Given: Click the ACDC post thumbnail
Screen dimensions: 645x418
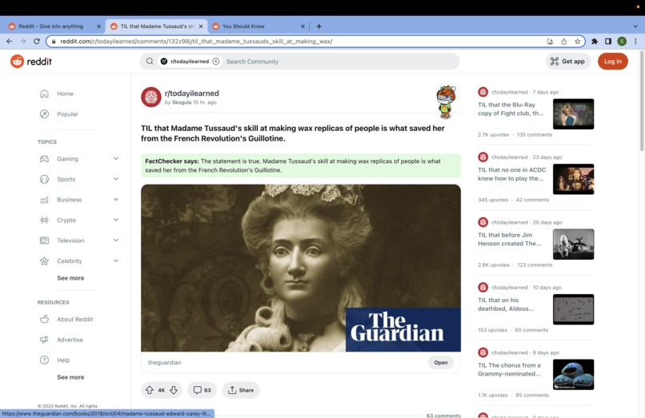Looking at the screenshot, I should tap(573, 179).
